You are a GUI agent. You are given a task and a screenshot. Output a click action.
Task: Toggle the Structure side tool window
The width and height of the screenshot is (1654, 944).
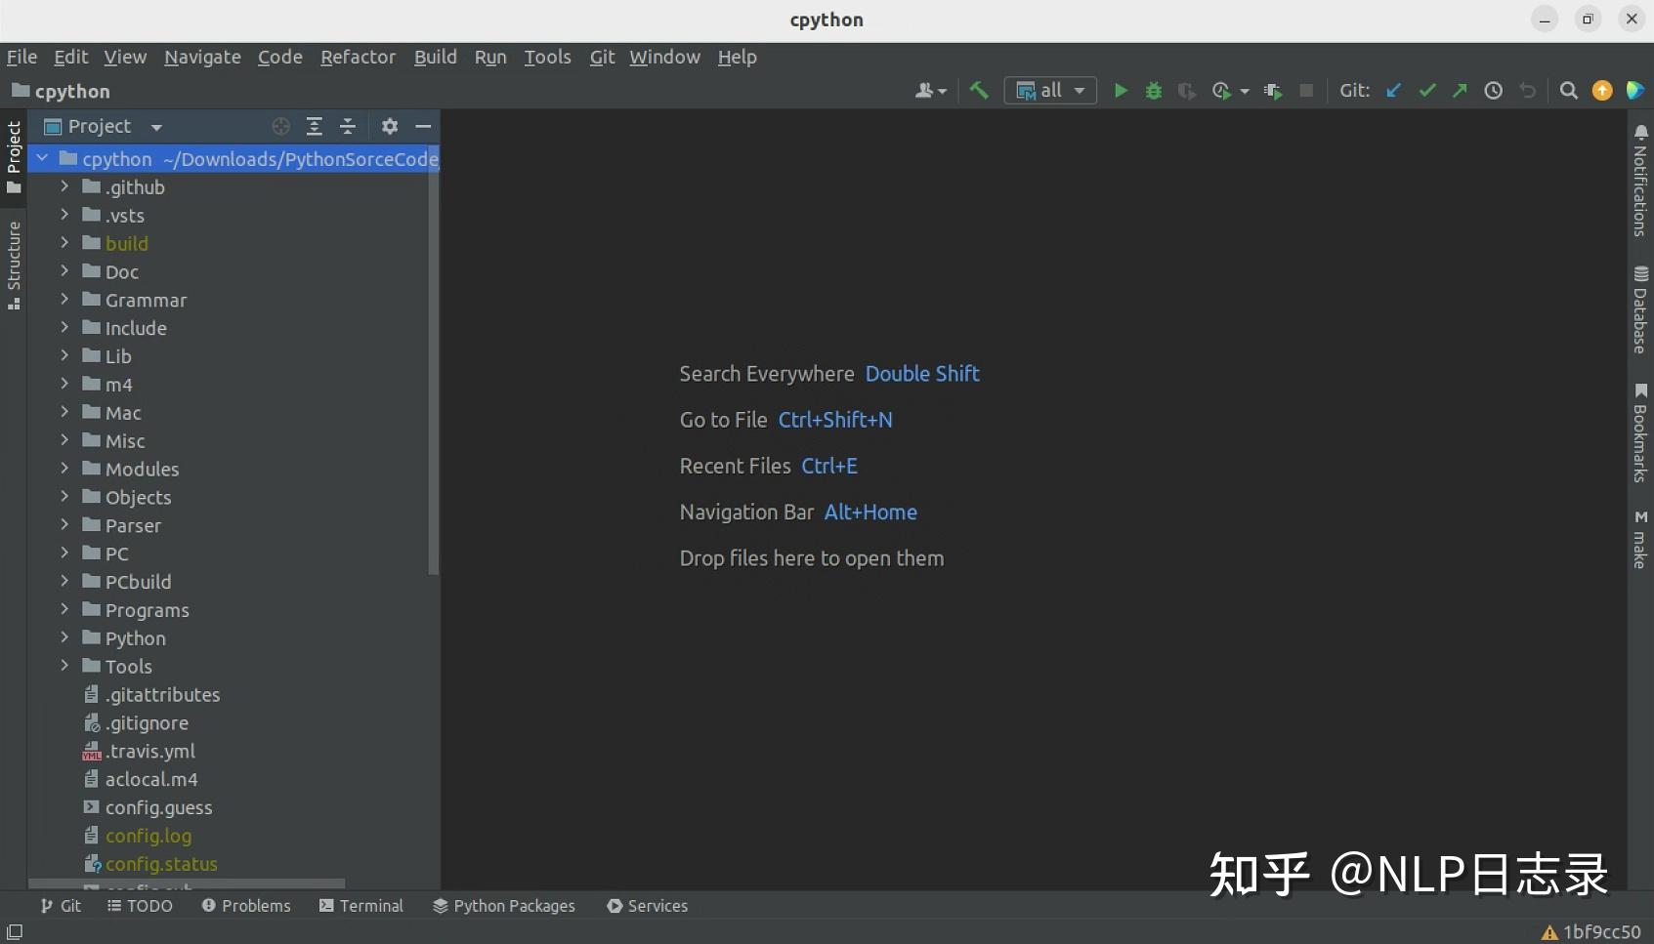(14, 266)
